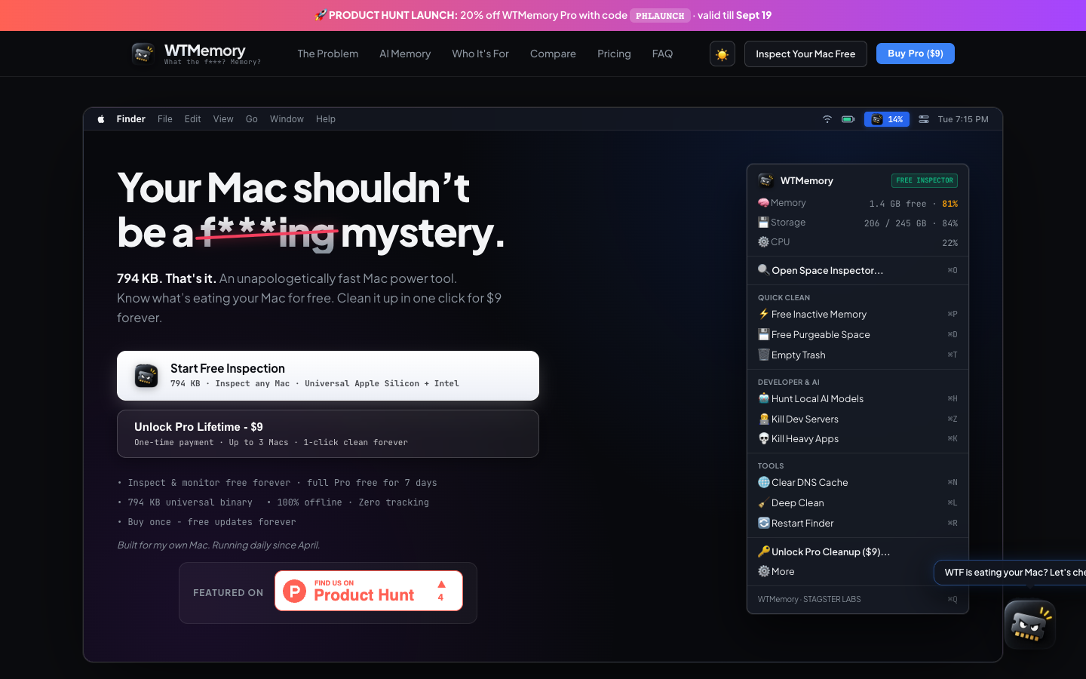Click Start Free Inspection button
Image resolution: width=1086 pixels, height=679 pixels.
pyautogui.click(x=328, y=376)
